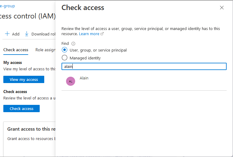Click the info icon next to Find
233x157 pixels.
click(73, 44)
